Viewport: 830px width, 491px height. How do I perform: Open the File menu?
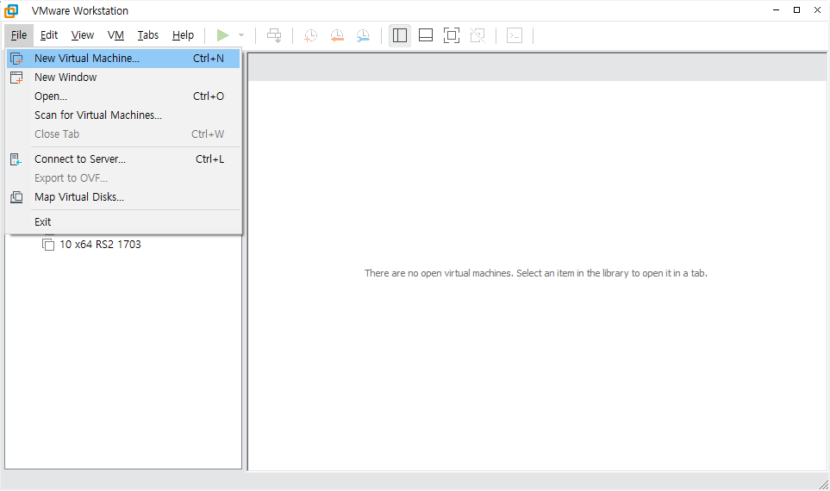(x=19, y=35)
